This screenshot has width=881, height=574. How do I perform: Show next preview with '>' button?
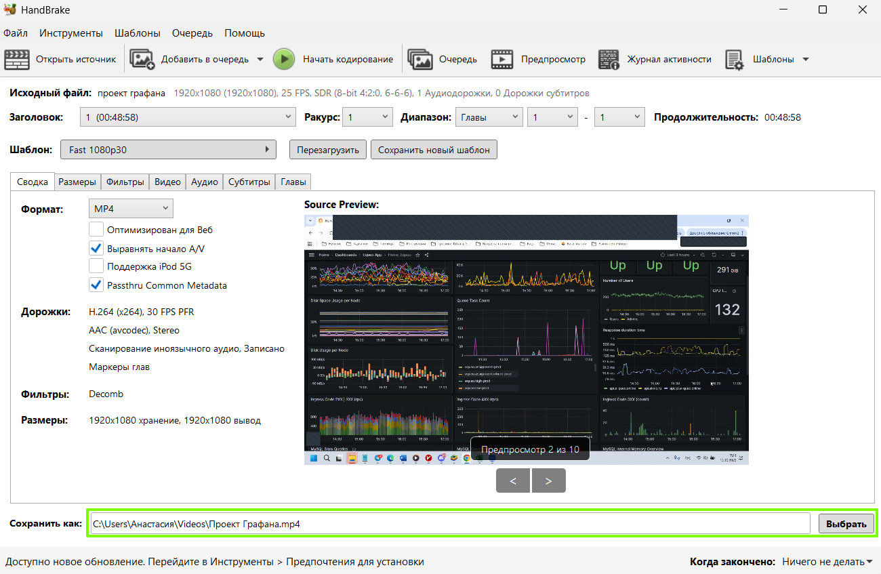pos(548,480)
